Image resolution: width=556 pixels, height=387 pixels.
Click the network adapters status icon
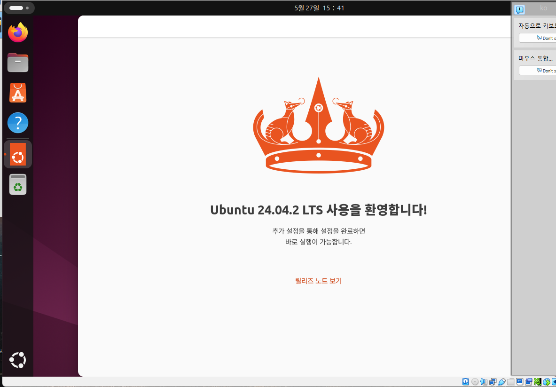click(x=493, y=382)
